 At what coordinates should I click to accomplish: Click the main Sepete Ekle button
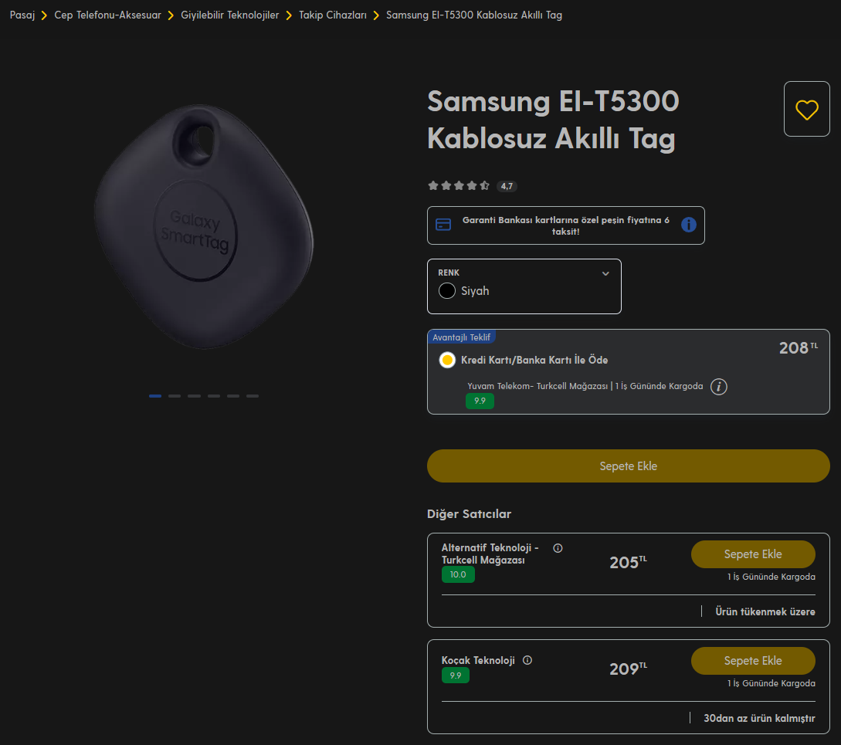(x=628, y=466)
